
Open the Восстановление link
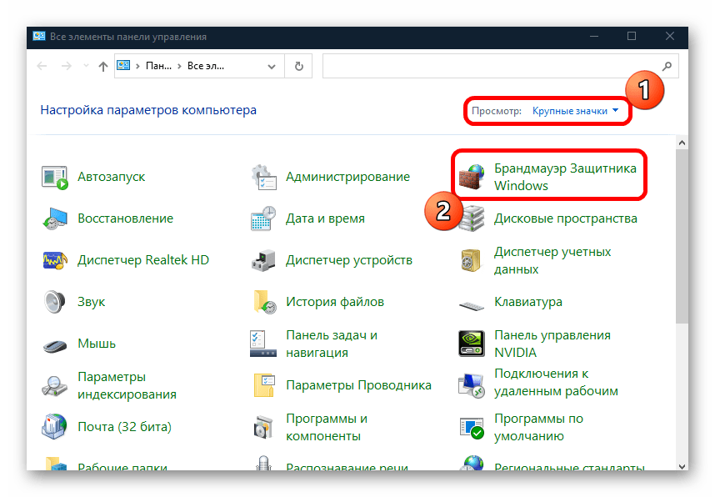125,218
